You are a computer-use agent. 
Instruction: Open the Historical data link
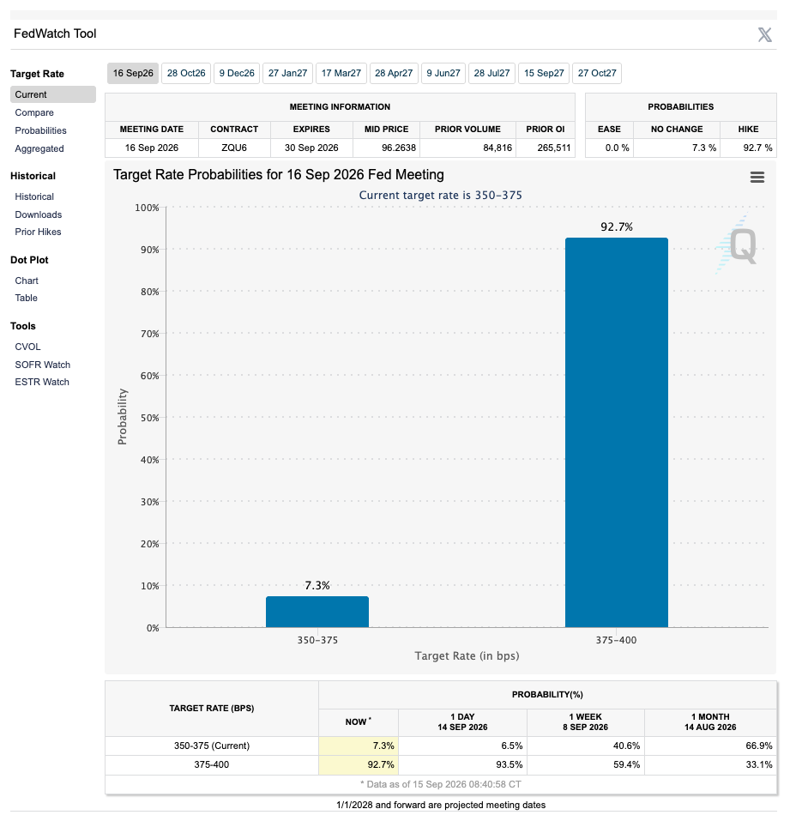[x=34, y=196]
